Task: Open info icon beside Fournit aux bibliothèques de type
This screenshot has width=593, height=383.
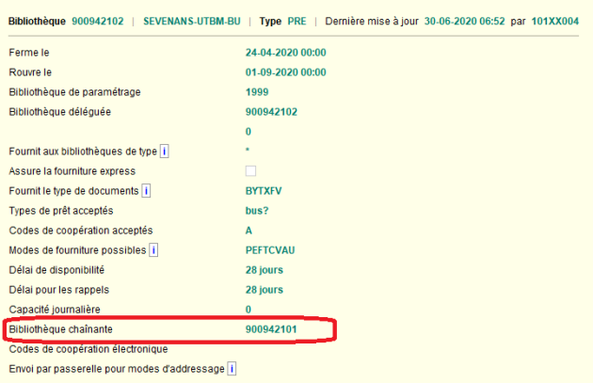Action: (x=164, y=152)
